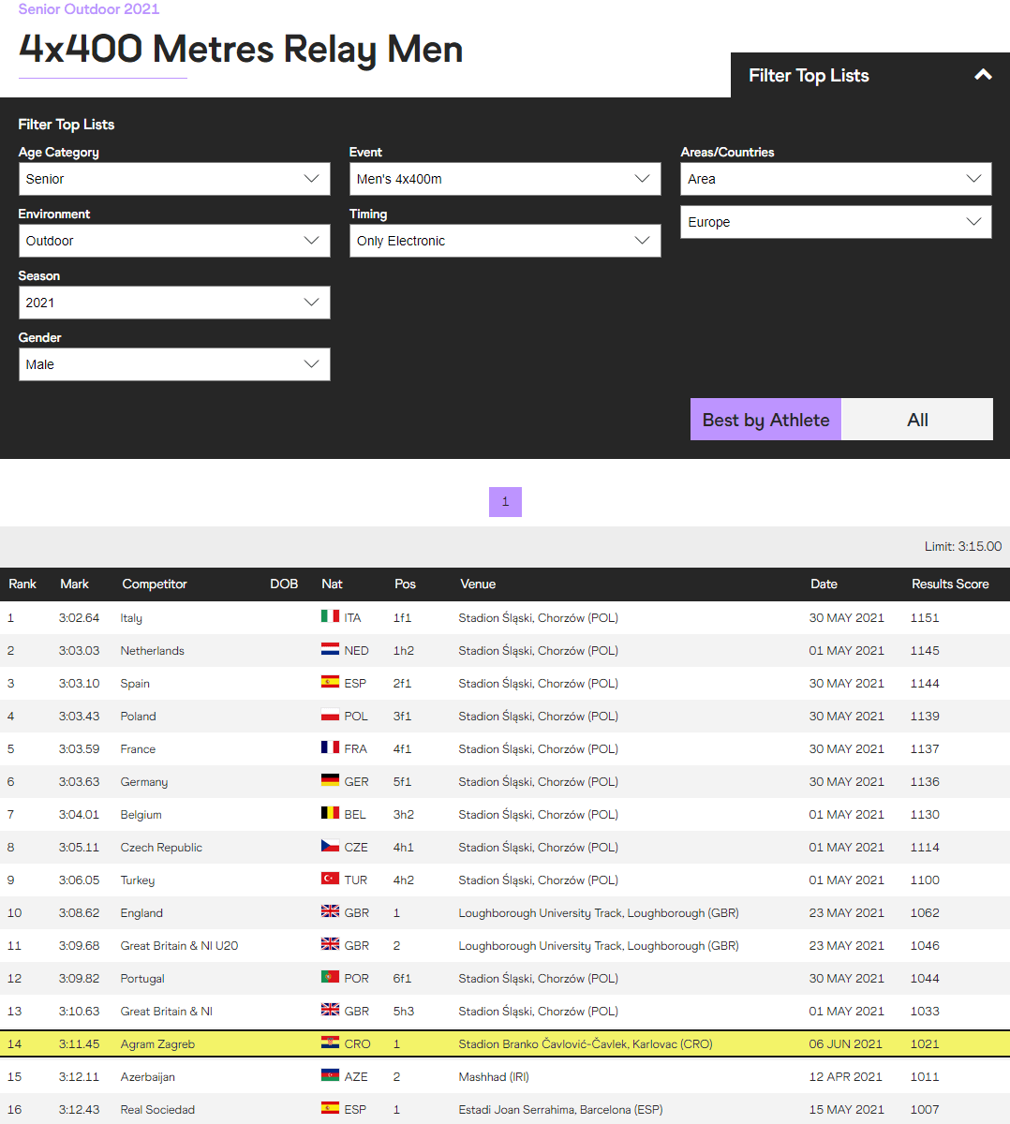
Task: Switch results to All view
Action: click(x=917, y=420)
